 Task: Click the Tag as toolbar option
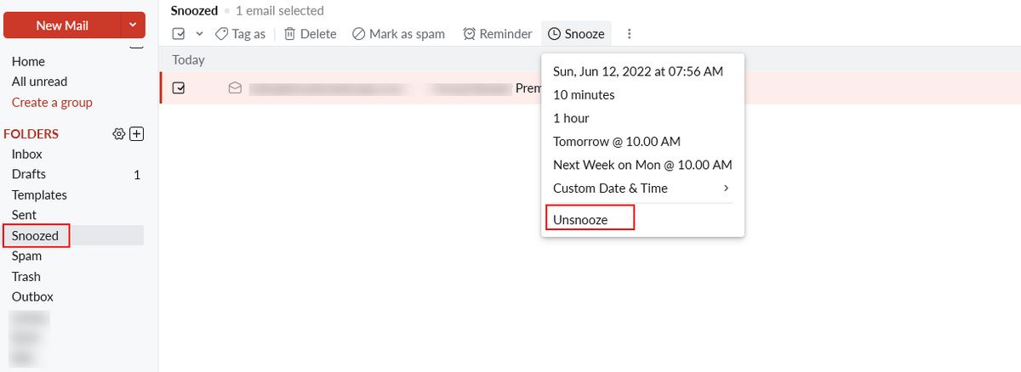tap(240, 34)
